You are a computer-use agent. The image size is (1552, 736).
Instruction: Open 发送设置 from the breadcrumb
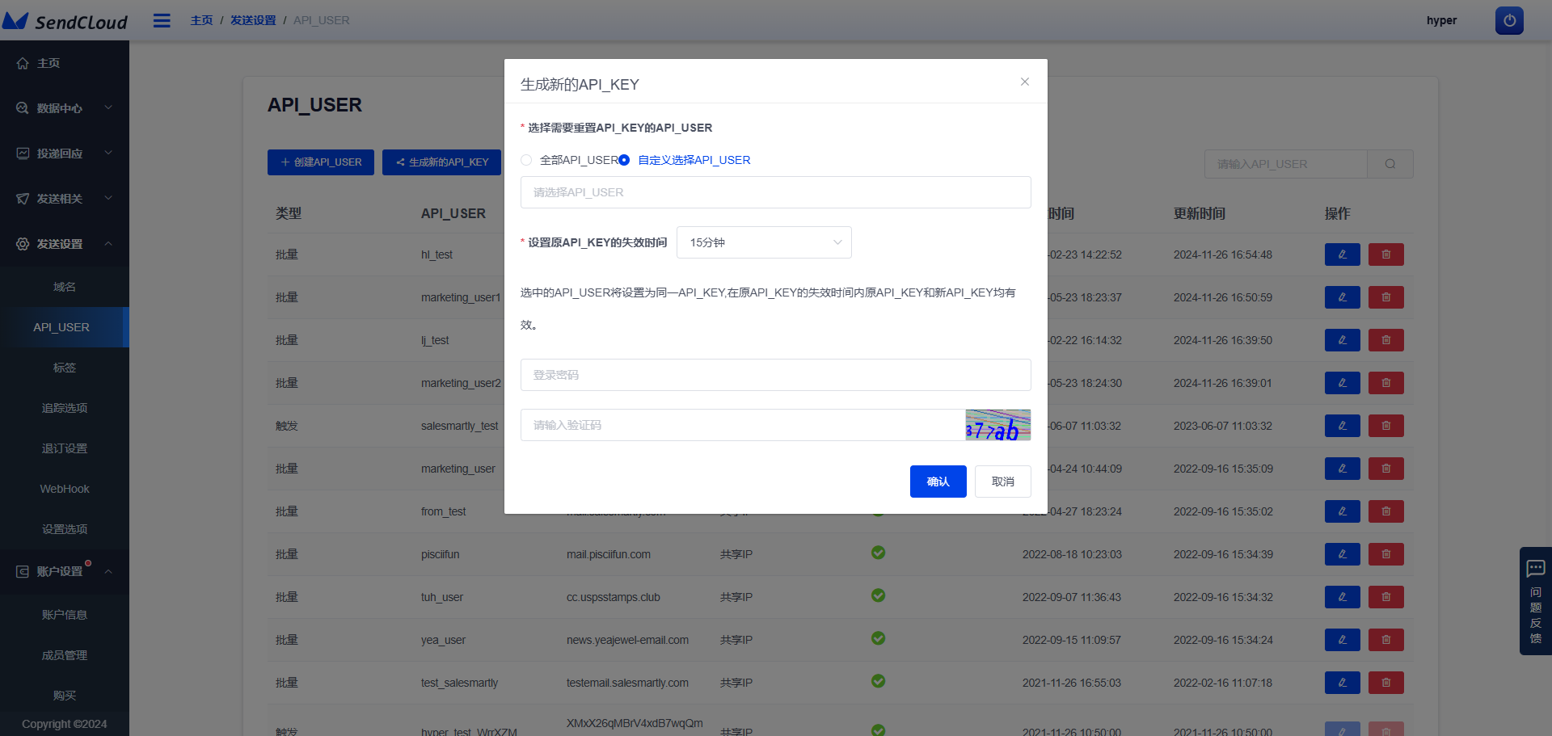pos(253,20)
